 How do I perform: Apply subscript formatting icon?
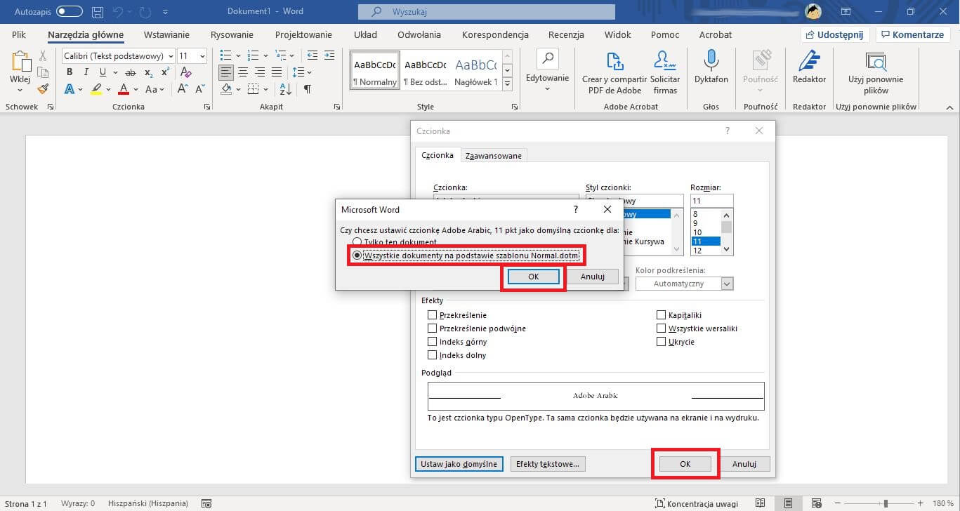[148, 72]
